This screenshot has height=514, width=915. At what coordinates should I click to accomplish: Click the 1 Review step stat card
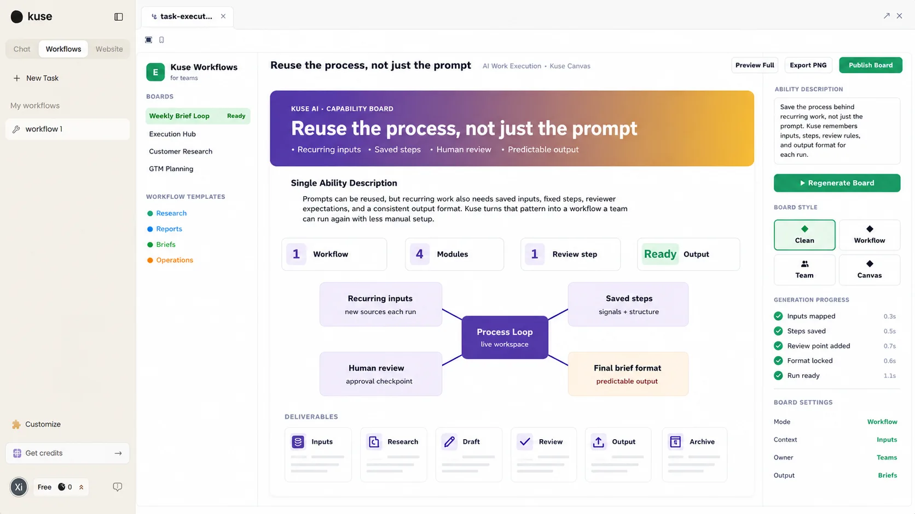click(x=570, y=254)
